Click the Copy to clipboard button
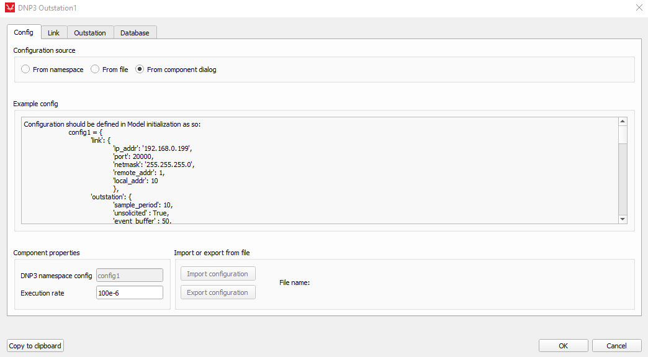The height and width of the screenshot is (357, 648). pos(35,346)
